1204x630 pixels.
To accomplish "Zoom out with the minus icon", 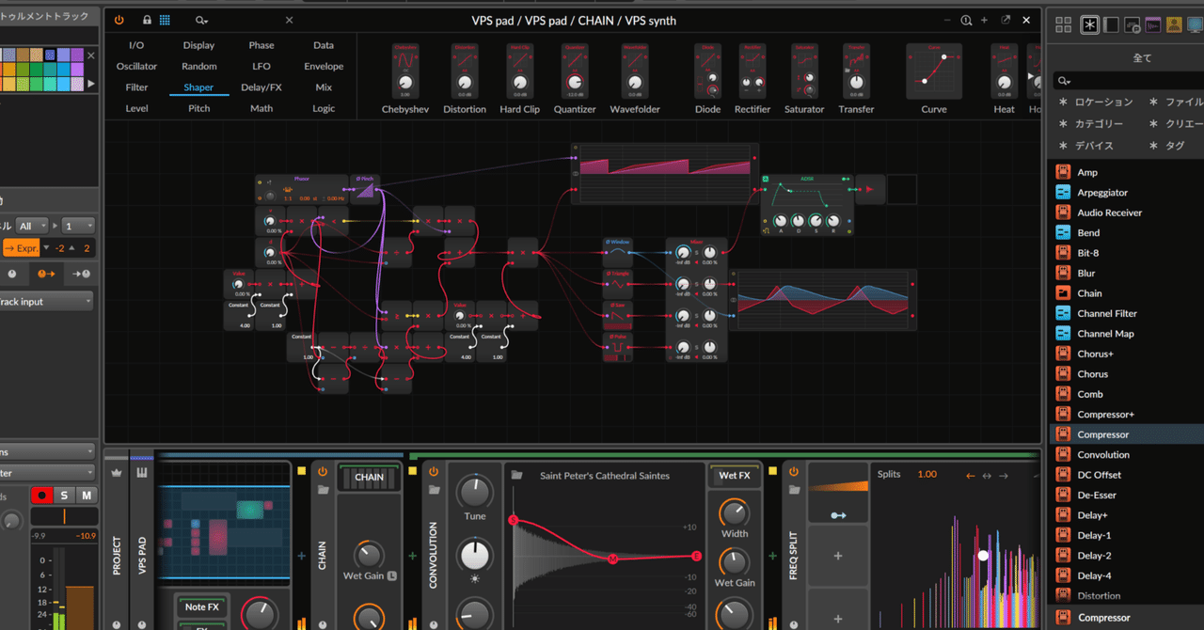I will [948, 20].
